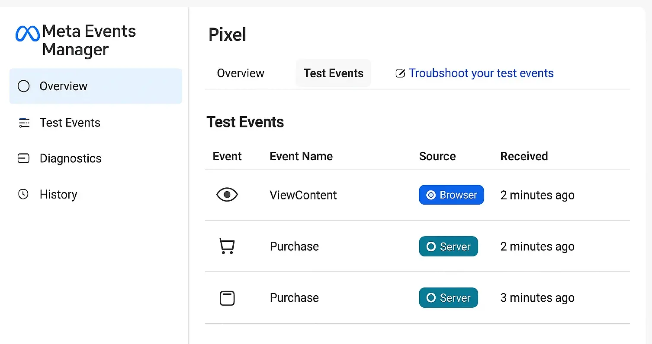
Task: Click the History clock icon
Action: pyautogui.click(x=23, y=194)
